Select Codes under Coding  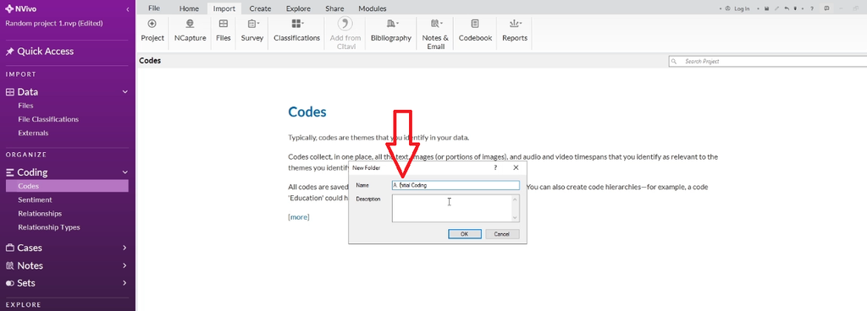pyautogui.click(x=67, y=186)
